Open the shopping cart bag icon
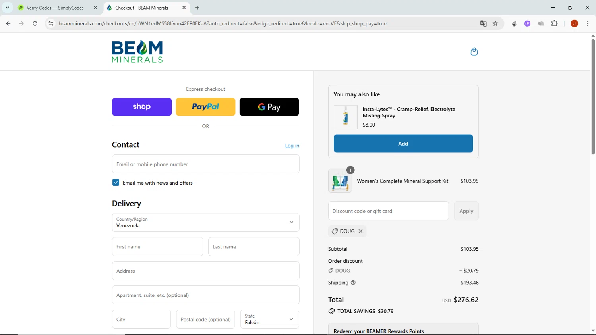The height and width of the screenshot is (335, 596). (474, 52)
